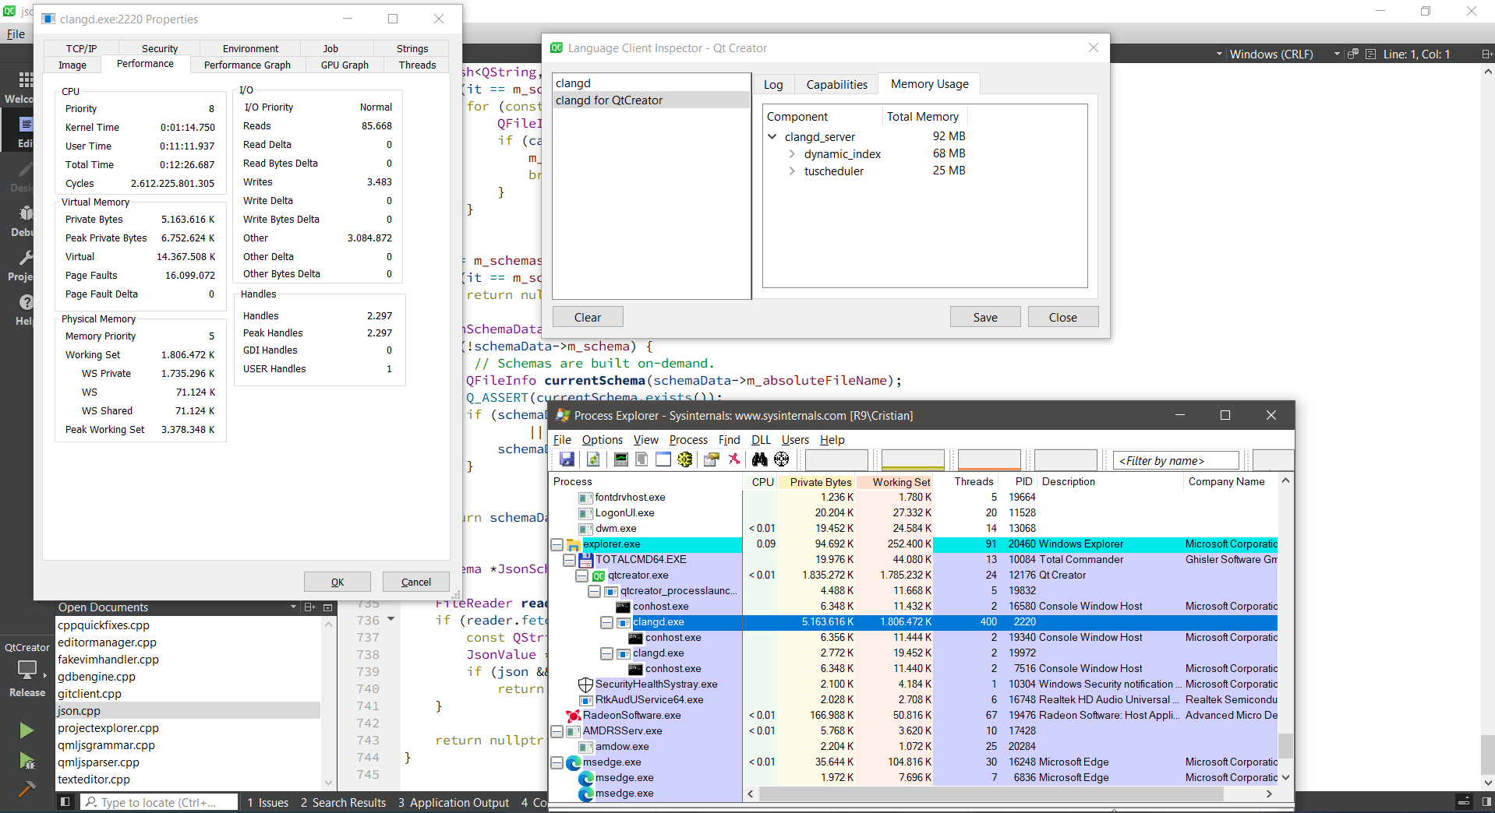
Task: Select projectexplorer.cpp in Open Documents
Action: pyautogui.click(x=187, y=728)
